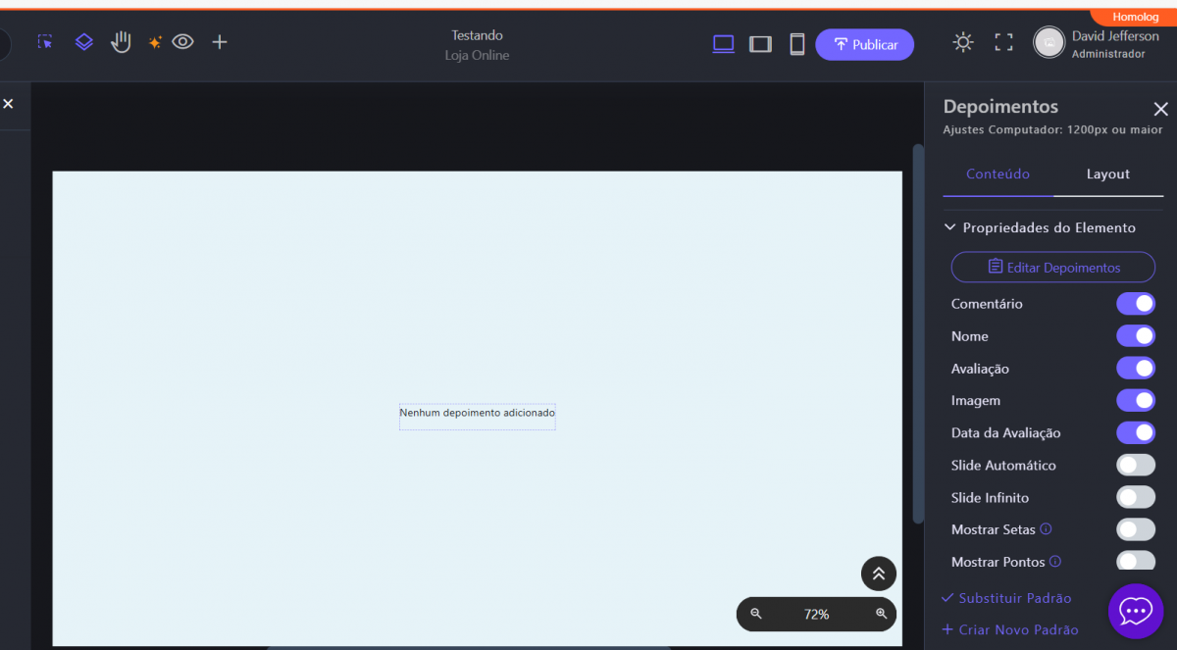
Task: Turn on Mostrar Setas switch
Action: (1135, 530)
